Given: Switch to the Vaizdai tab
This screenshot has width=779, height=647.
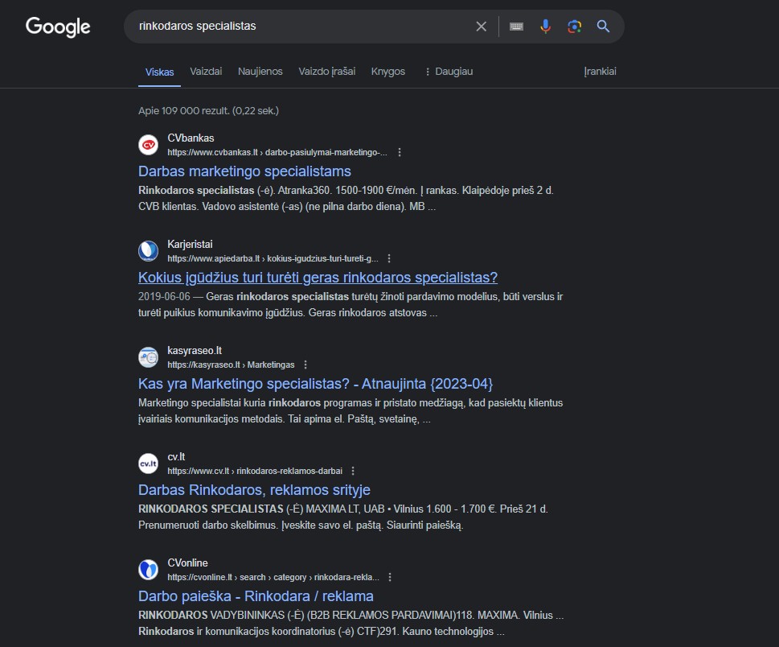Looking at the screenshot, I should click(x=206, y=72).
